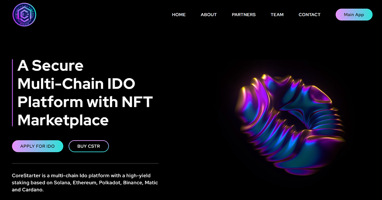
Task: Click the "A Secure" headline line
Action: point(51,66)
